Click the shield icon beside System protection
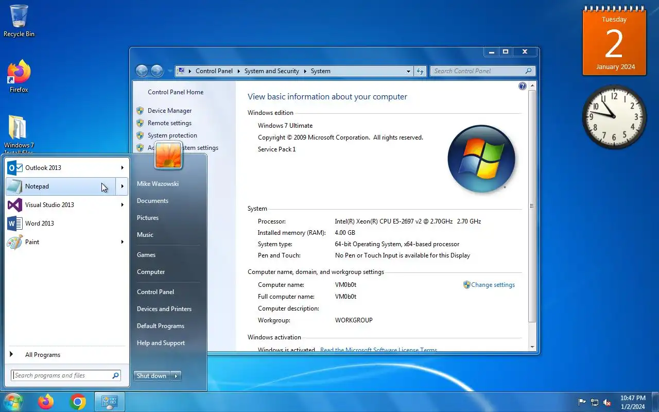659x412 pixels. click(140, 135)
